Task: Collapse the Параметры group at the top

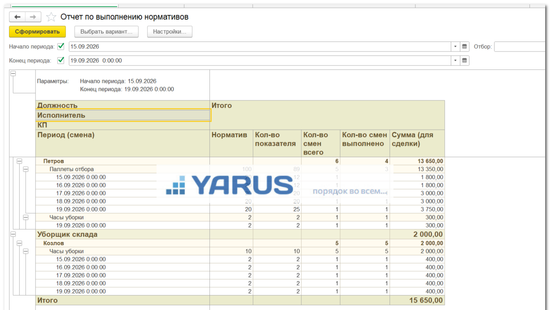Action: 13,74
